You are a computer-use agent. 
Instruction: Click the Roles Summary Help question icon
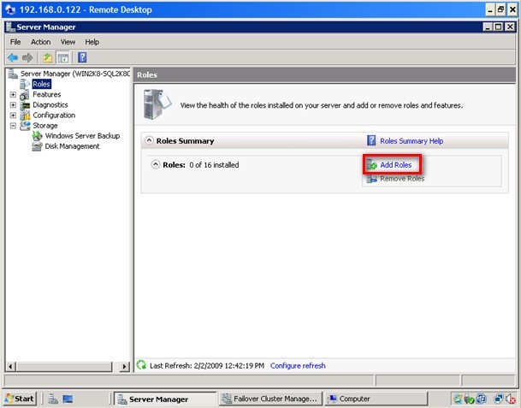click(x=371, y=140)
